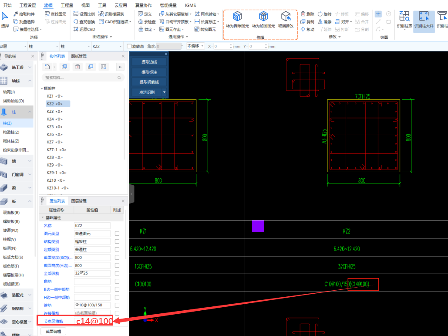Tick the 附加 checkbox for 全部纵筋
This screenshot has width=448, height=336.
(117, 273)
